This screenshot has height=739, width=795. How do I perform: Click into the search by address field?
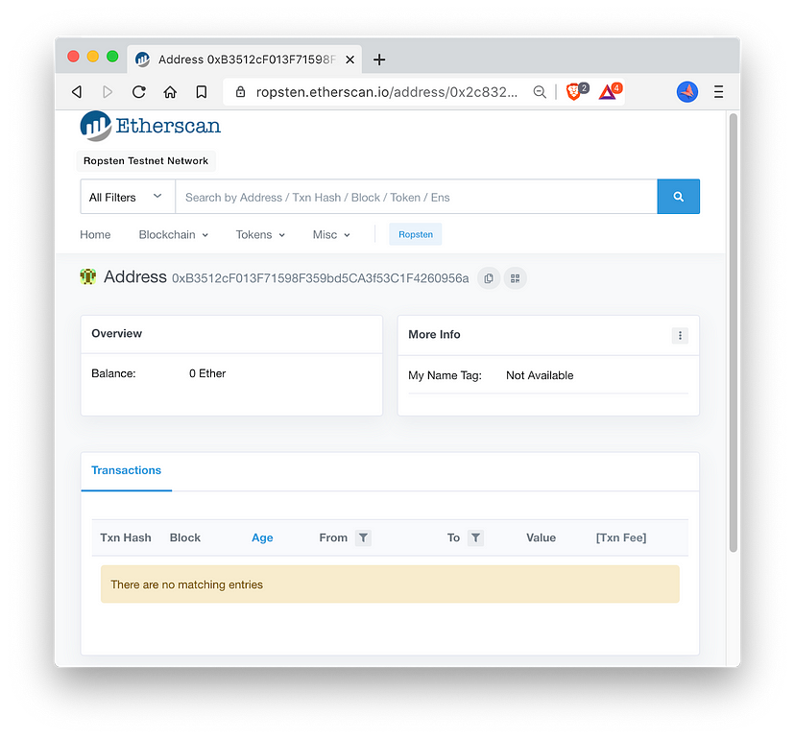[x=417, y=197]
